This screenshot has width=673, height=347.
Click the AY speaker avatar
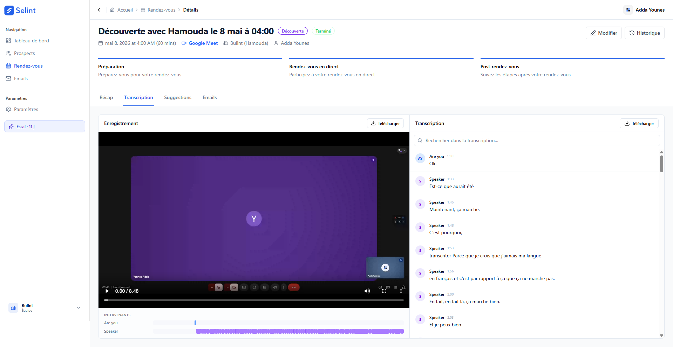pyautogui.click(x=420, y=159)
